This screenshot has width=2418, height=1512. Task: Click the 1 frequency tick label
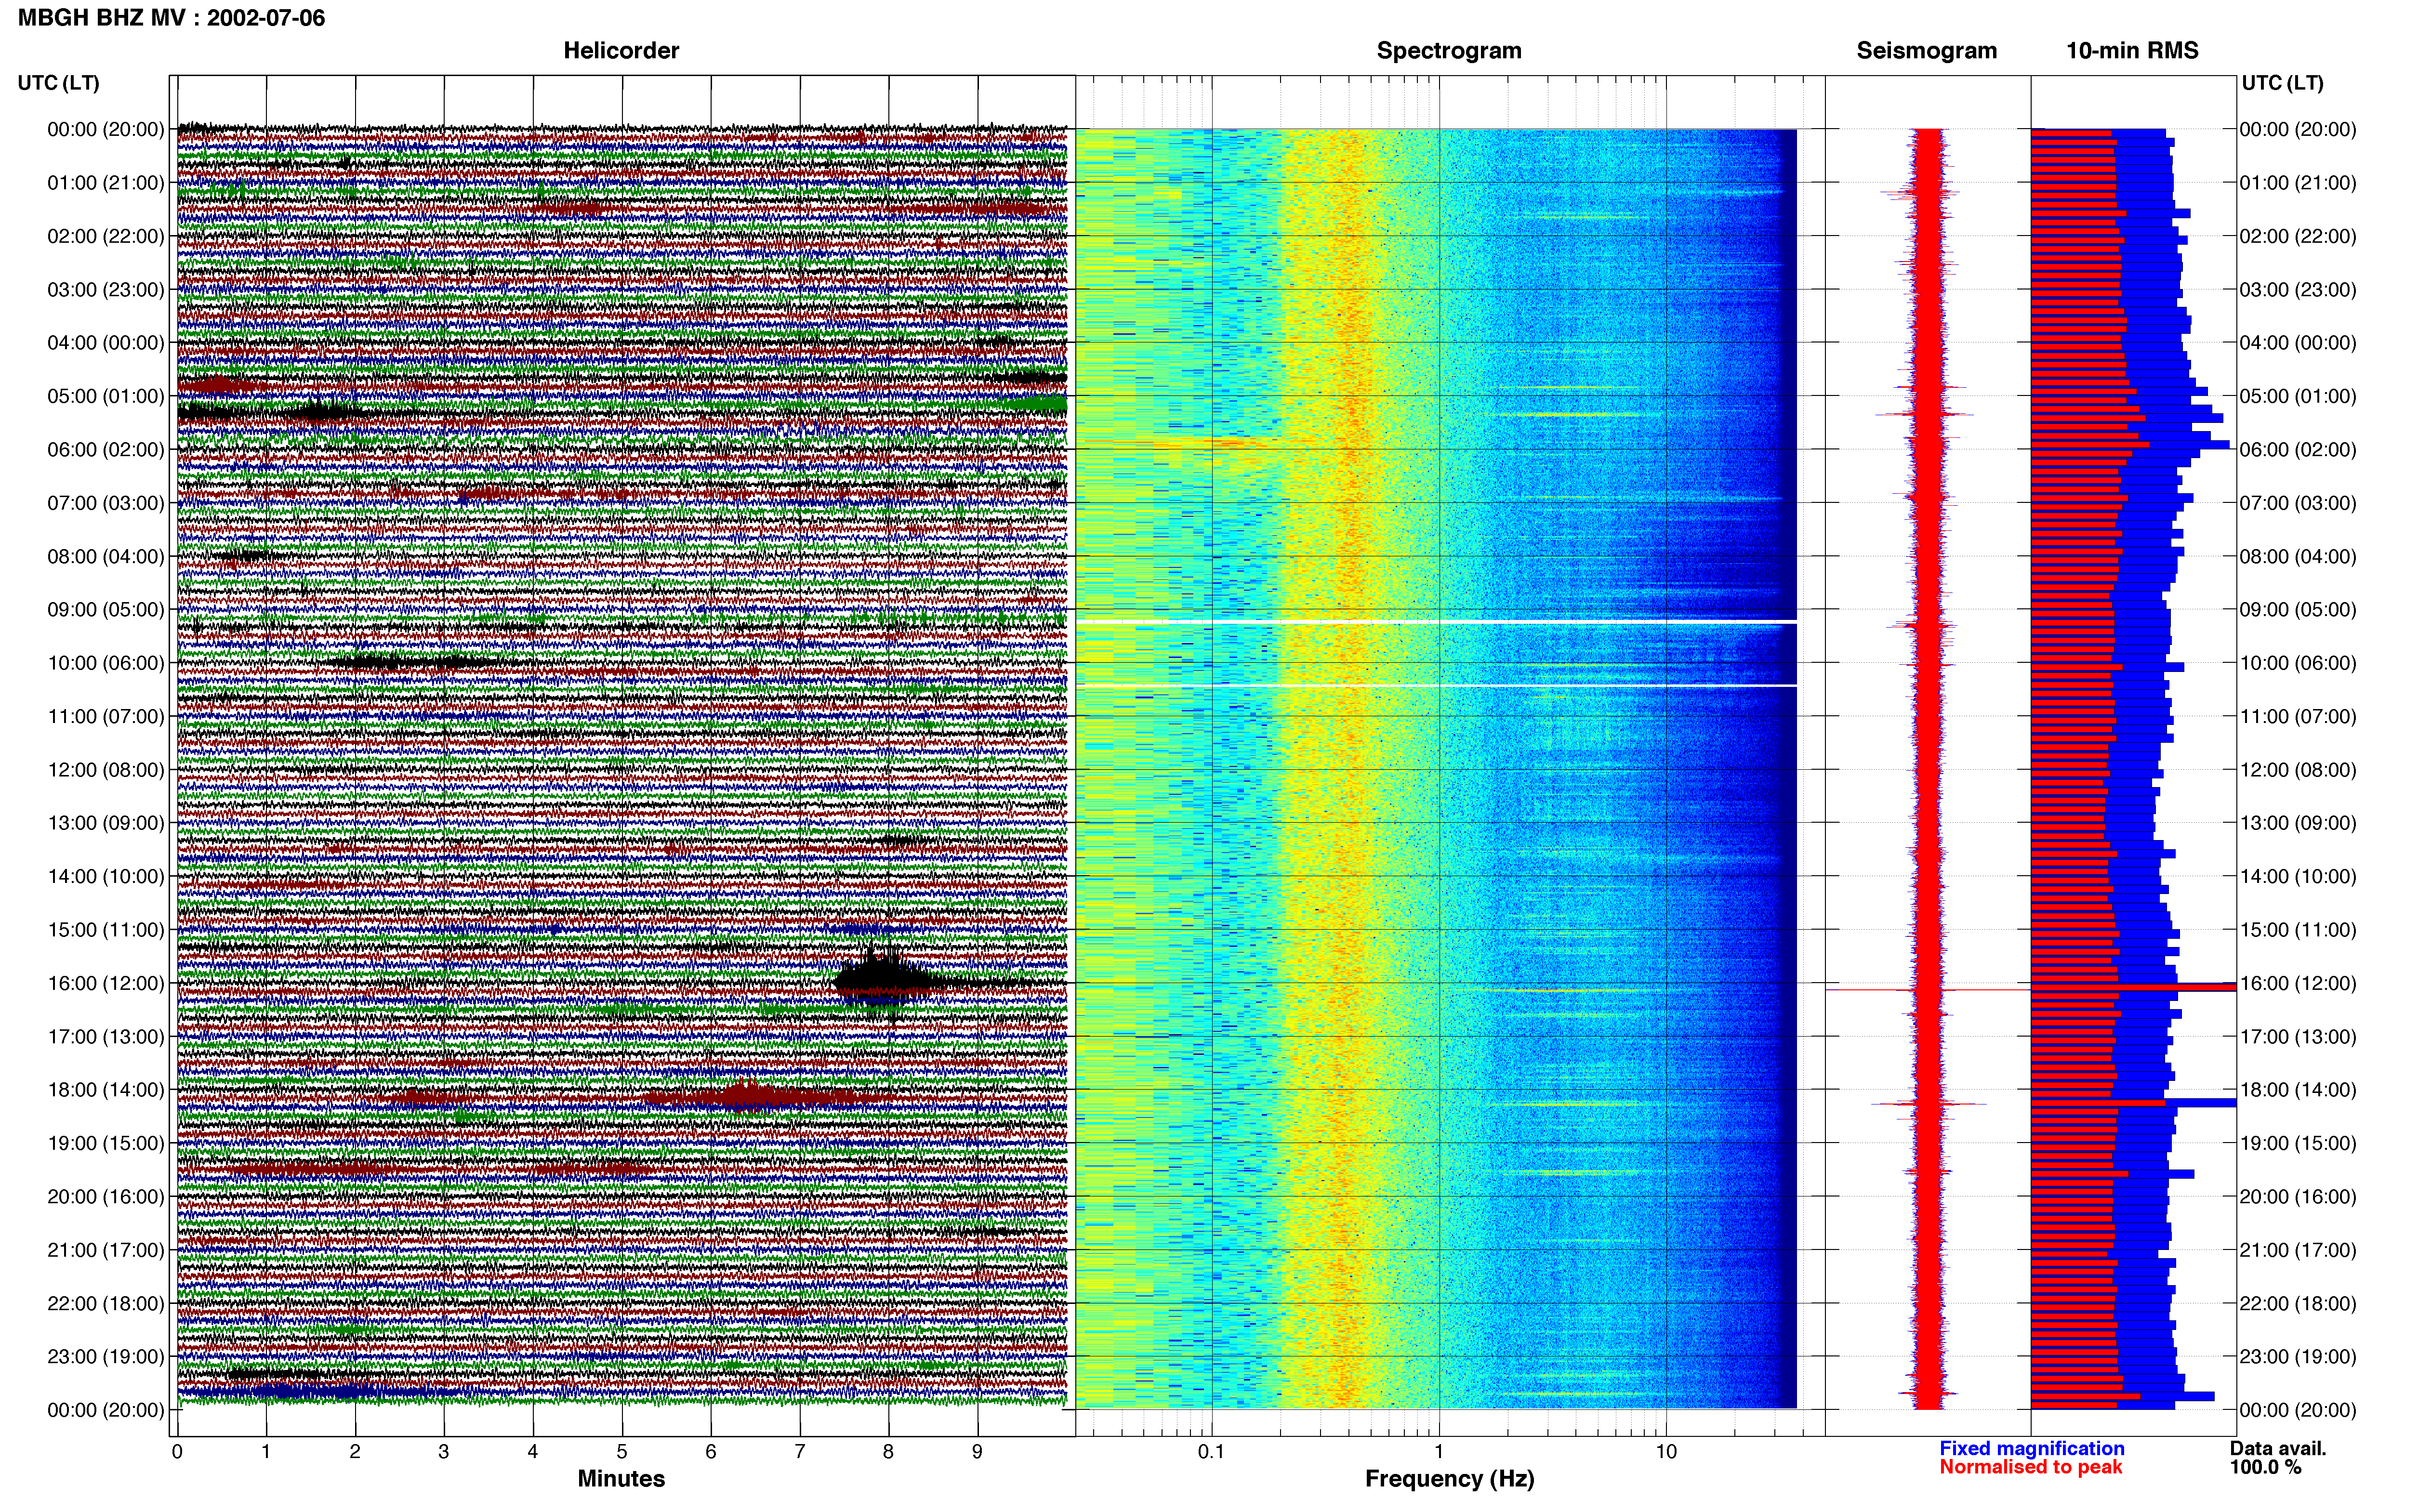(1439, 1452)
